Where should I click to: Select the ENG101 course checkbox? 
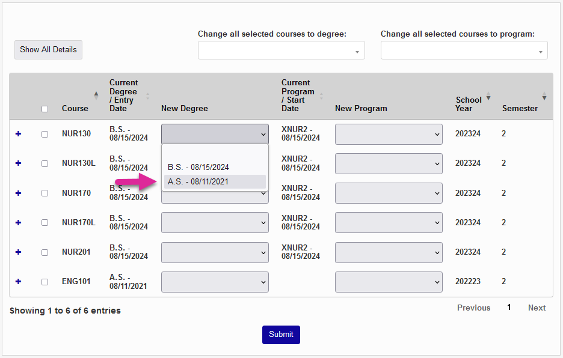45,281
